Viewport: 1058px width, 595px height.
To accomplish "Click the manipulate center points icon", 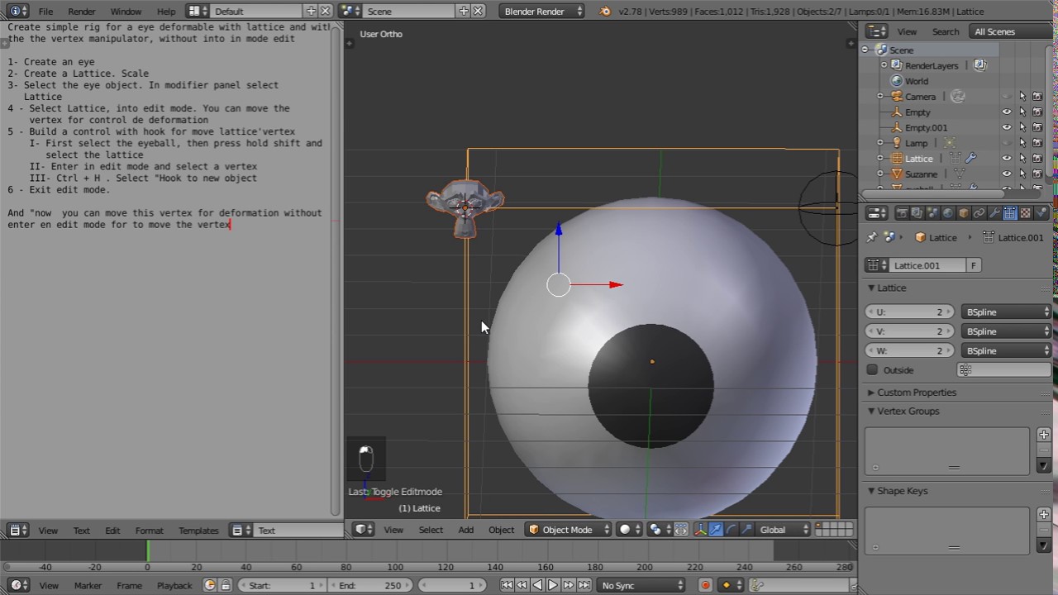I will [x=681, y=530].
